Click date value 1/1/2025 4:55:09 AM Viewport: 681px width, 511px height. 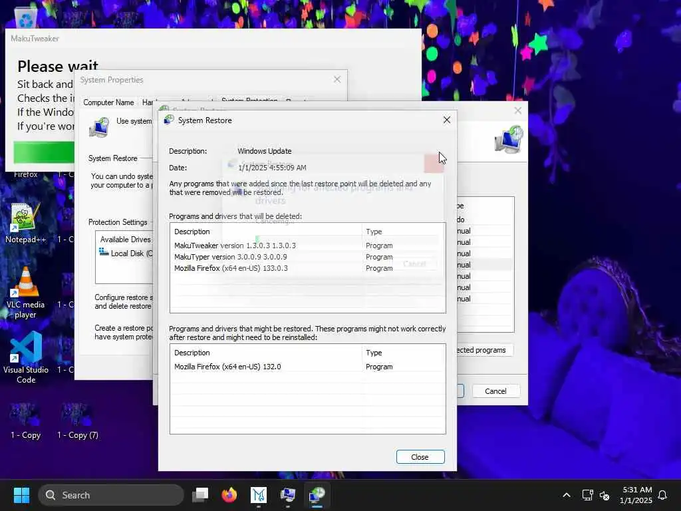click(x=272, y=168)
